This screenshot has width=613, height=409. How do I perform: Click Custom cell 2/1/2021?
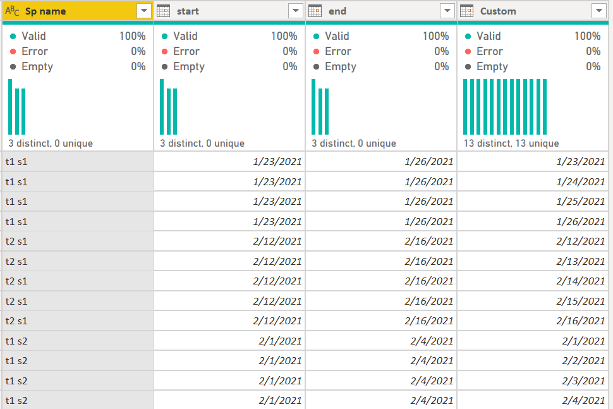coord(533,341)
